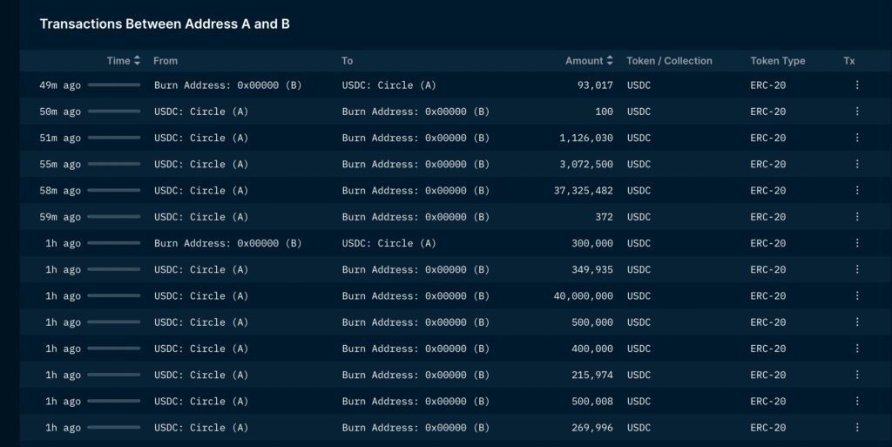Open three-dot menu on the 215,974 row

coord(857,375)
